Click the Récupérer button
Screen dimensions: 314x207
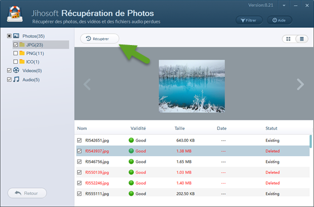[x=99, y=39]
